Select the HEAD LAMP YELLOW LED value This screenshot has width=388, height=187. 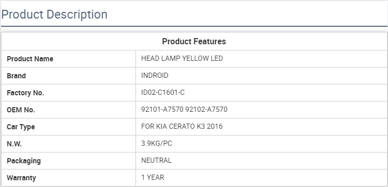[x=182, y=58]
